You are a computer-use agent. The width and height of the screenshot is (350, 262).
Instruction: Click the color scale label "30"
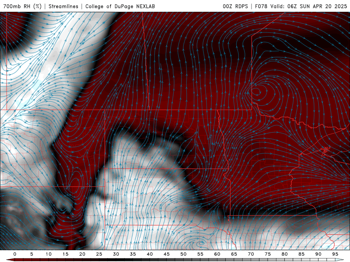click(116, 254)
